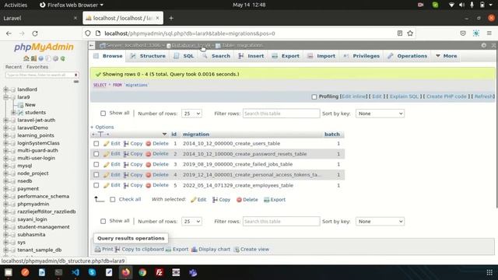The image size is (498, 280).
Task: Click upper Filter rows search field
Action: coord(281,114)
